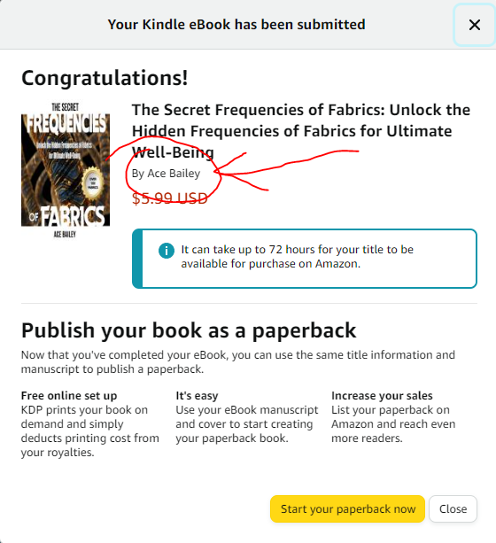Click the blue info circle icon

click(x=167, y=250)
